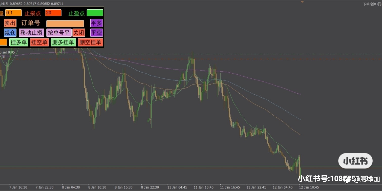Viewport: 382px width, 191px height.
Task: Click the 11 Jan 22:45 time axis label
Action: click(x=256, y=187)
